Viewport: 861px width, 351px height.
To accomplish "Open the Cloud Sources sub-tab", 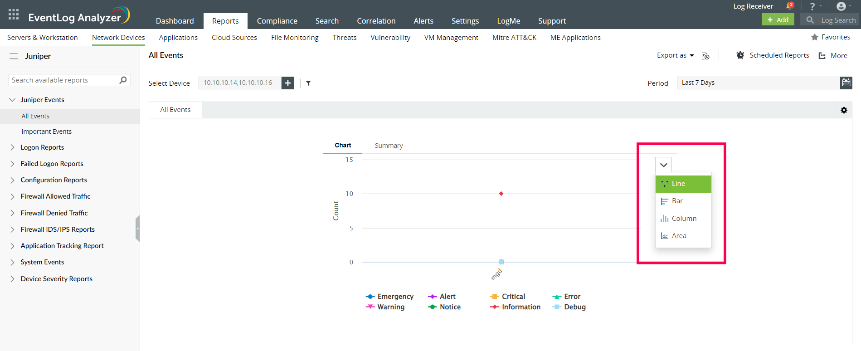I will tap(234, 37).
